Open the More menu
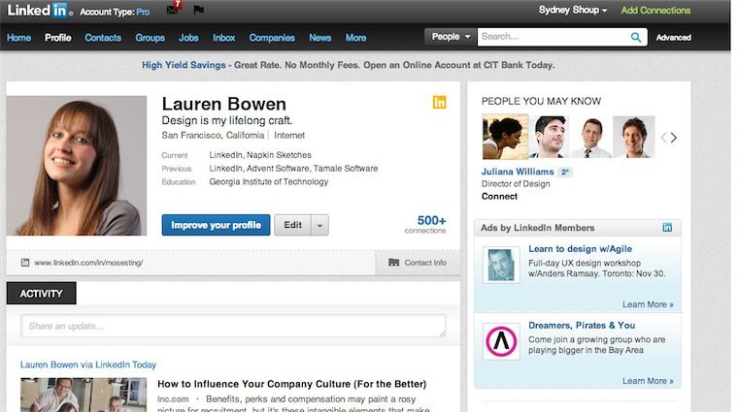 (355, 38)
